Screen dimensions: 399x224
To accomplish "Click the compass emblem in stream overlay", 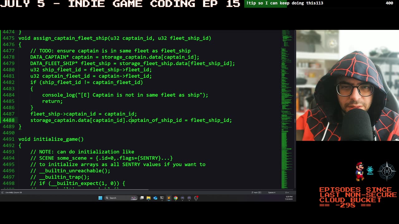I will [x=387, y=171].
